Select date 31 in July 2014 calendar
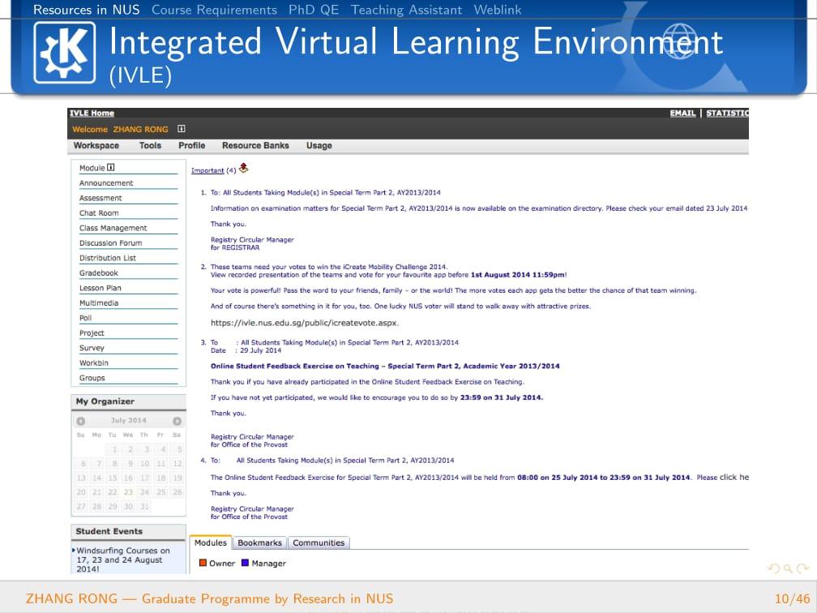Image resolution: width=817 pixels, height=613 pixels. click(144, 506)
